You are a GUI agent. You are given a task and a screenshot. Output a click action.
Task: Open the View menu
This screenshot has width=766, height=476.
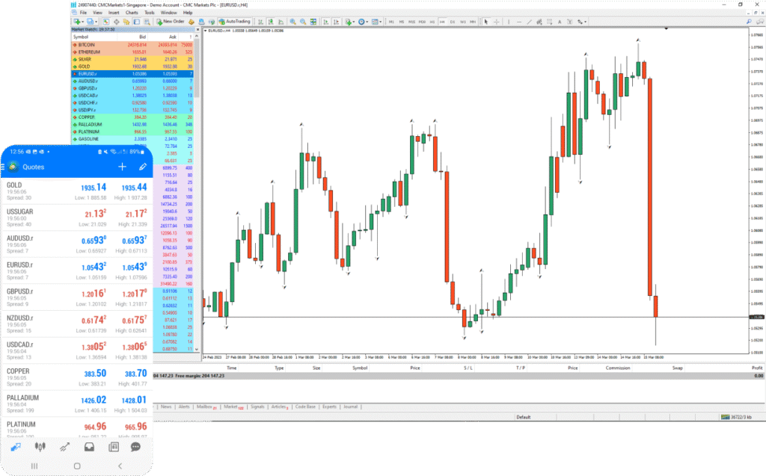click(98, 13)
